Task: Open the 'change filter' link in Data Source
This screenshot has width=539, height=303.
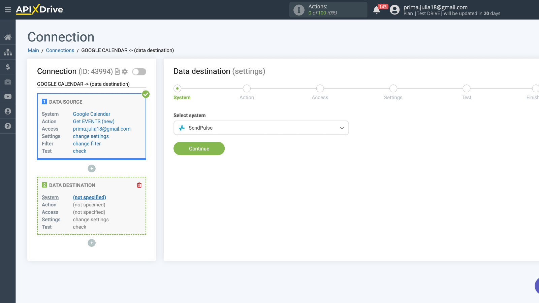Action: 87,144
